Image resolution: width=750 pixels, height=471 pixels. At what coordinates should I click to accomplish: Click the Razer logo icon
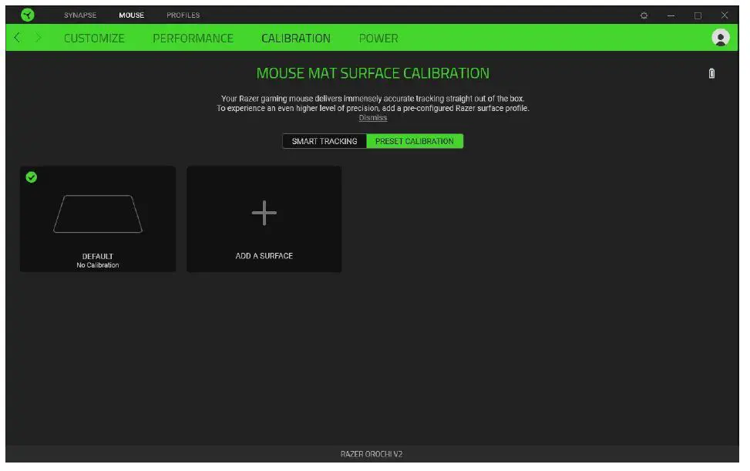point(28,15)
